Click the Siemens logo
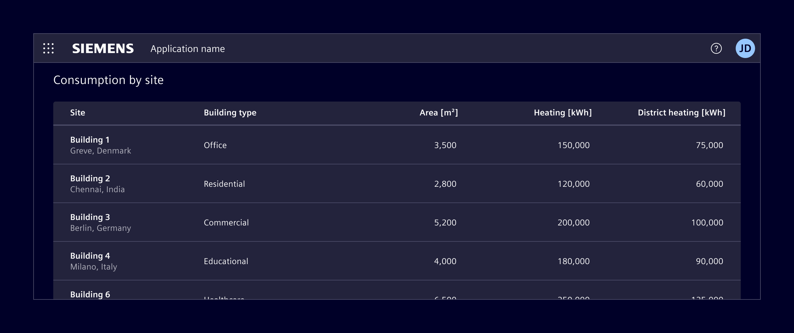The height and width of the screenshot is (333, 794). (103, 49)
